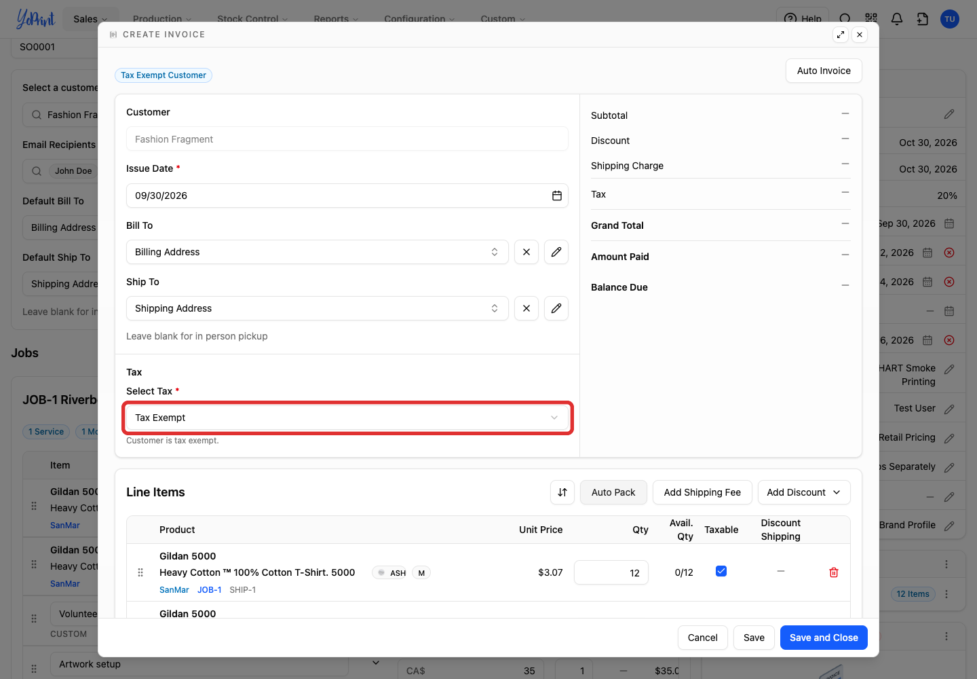Clear the Bill To address with X icon
This screenshot has height=679, width=977.
point(526,252)
